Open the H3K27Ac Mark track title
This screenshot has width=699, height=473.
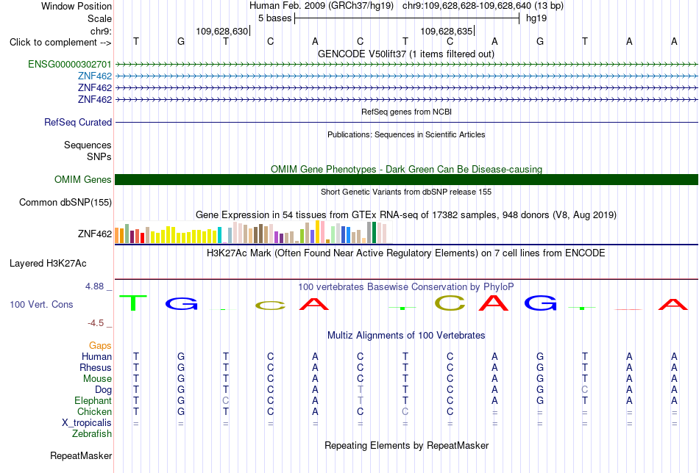click(x=406, y=253)
